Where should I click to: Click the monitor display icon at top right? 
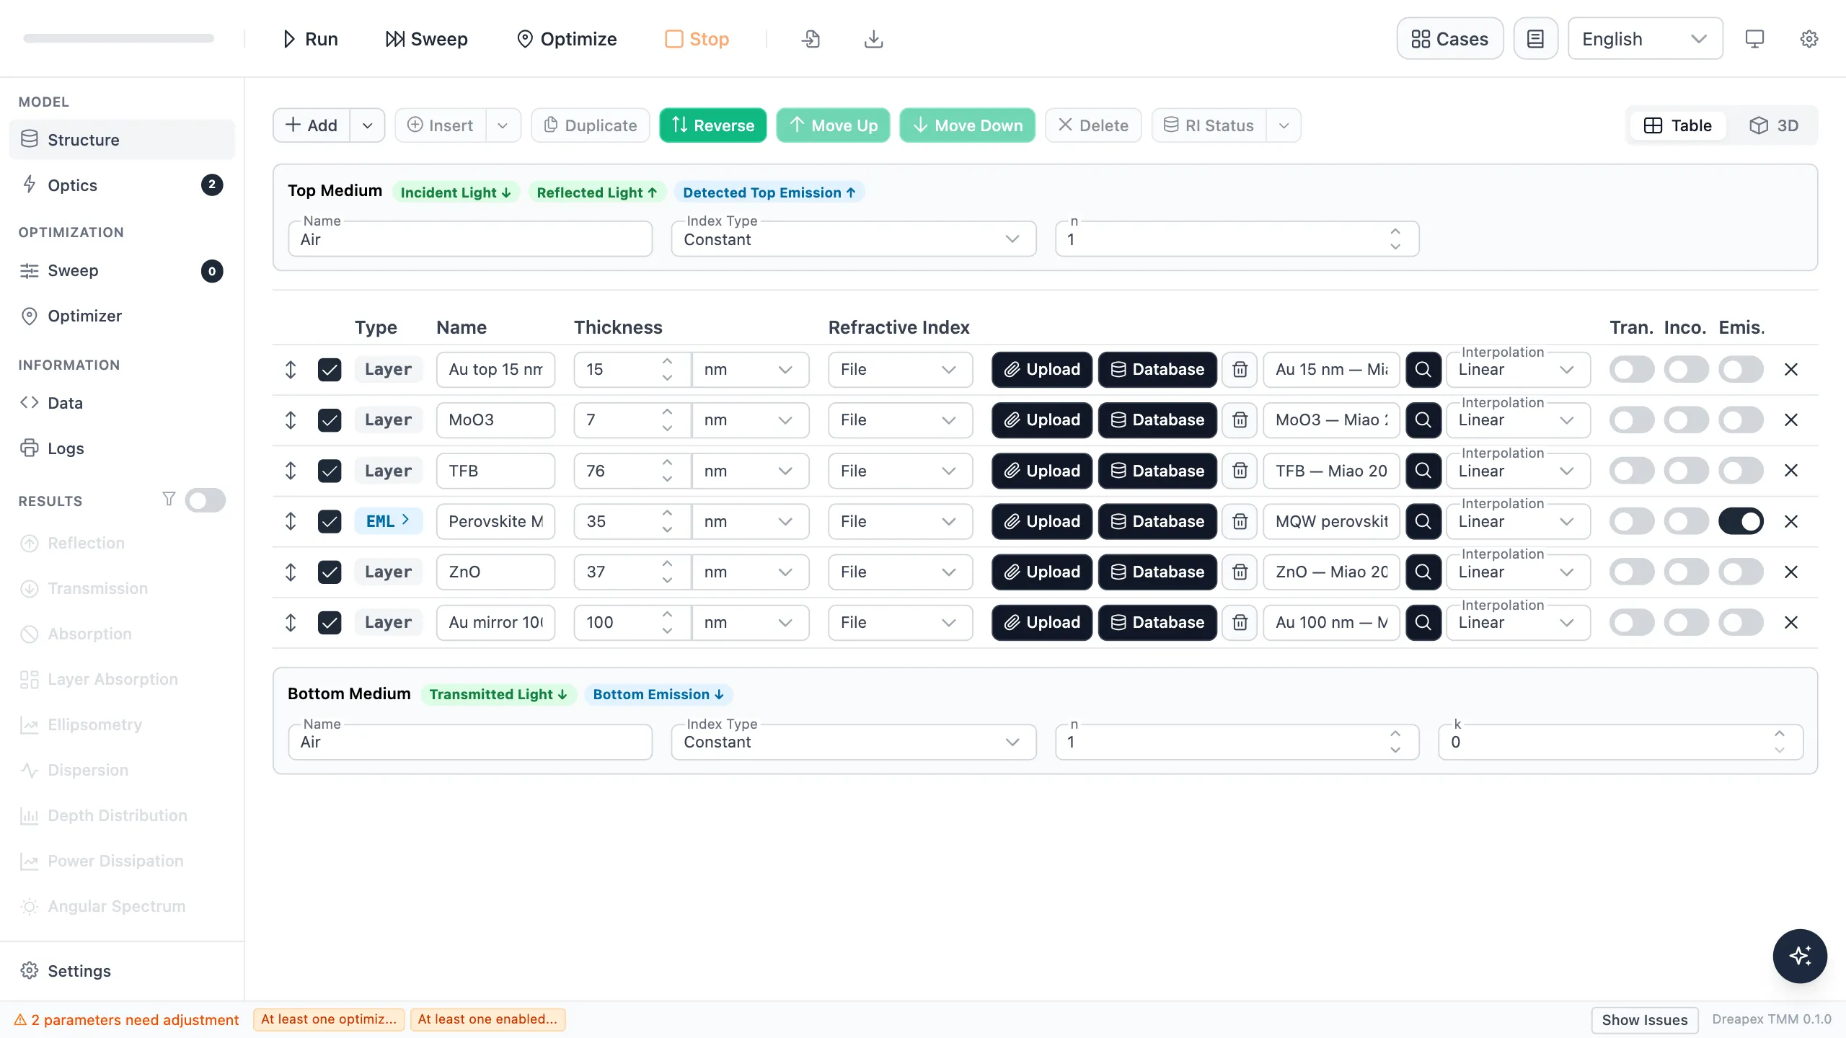[1754, 39]
